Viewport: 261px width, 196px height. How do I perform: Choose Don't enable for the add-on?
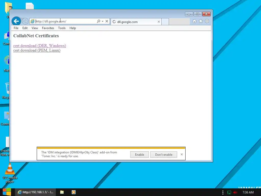pos(164,155)
